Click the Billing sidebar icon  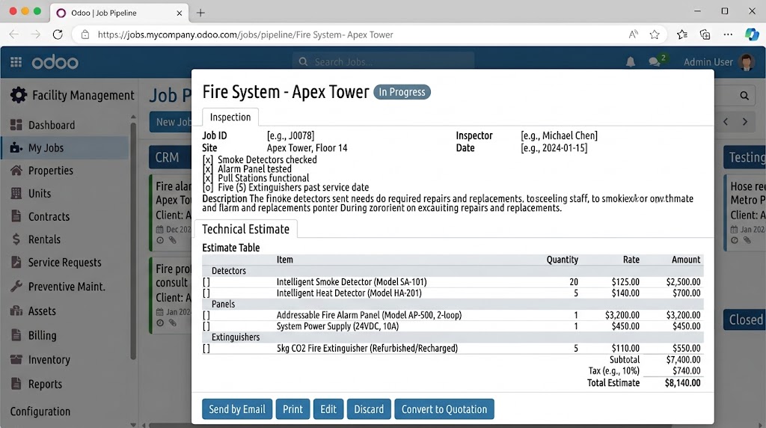coord(16,335)
